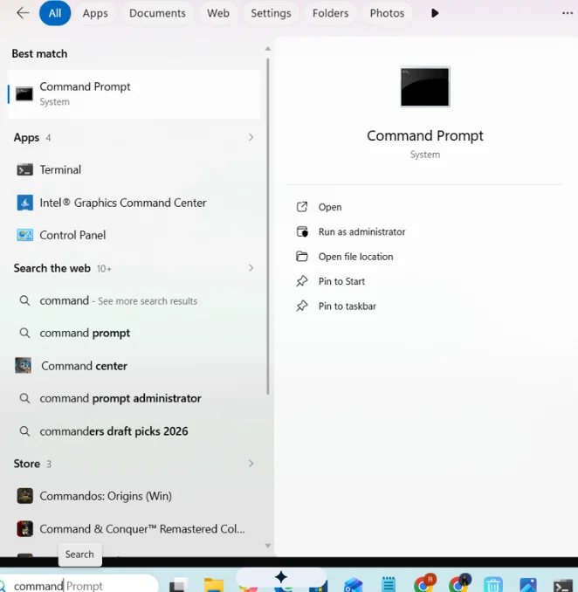Click the Open file location folder icon
This screenshot has height=592, width=578.
(302, 257)
